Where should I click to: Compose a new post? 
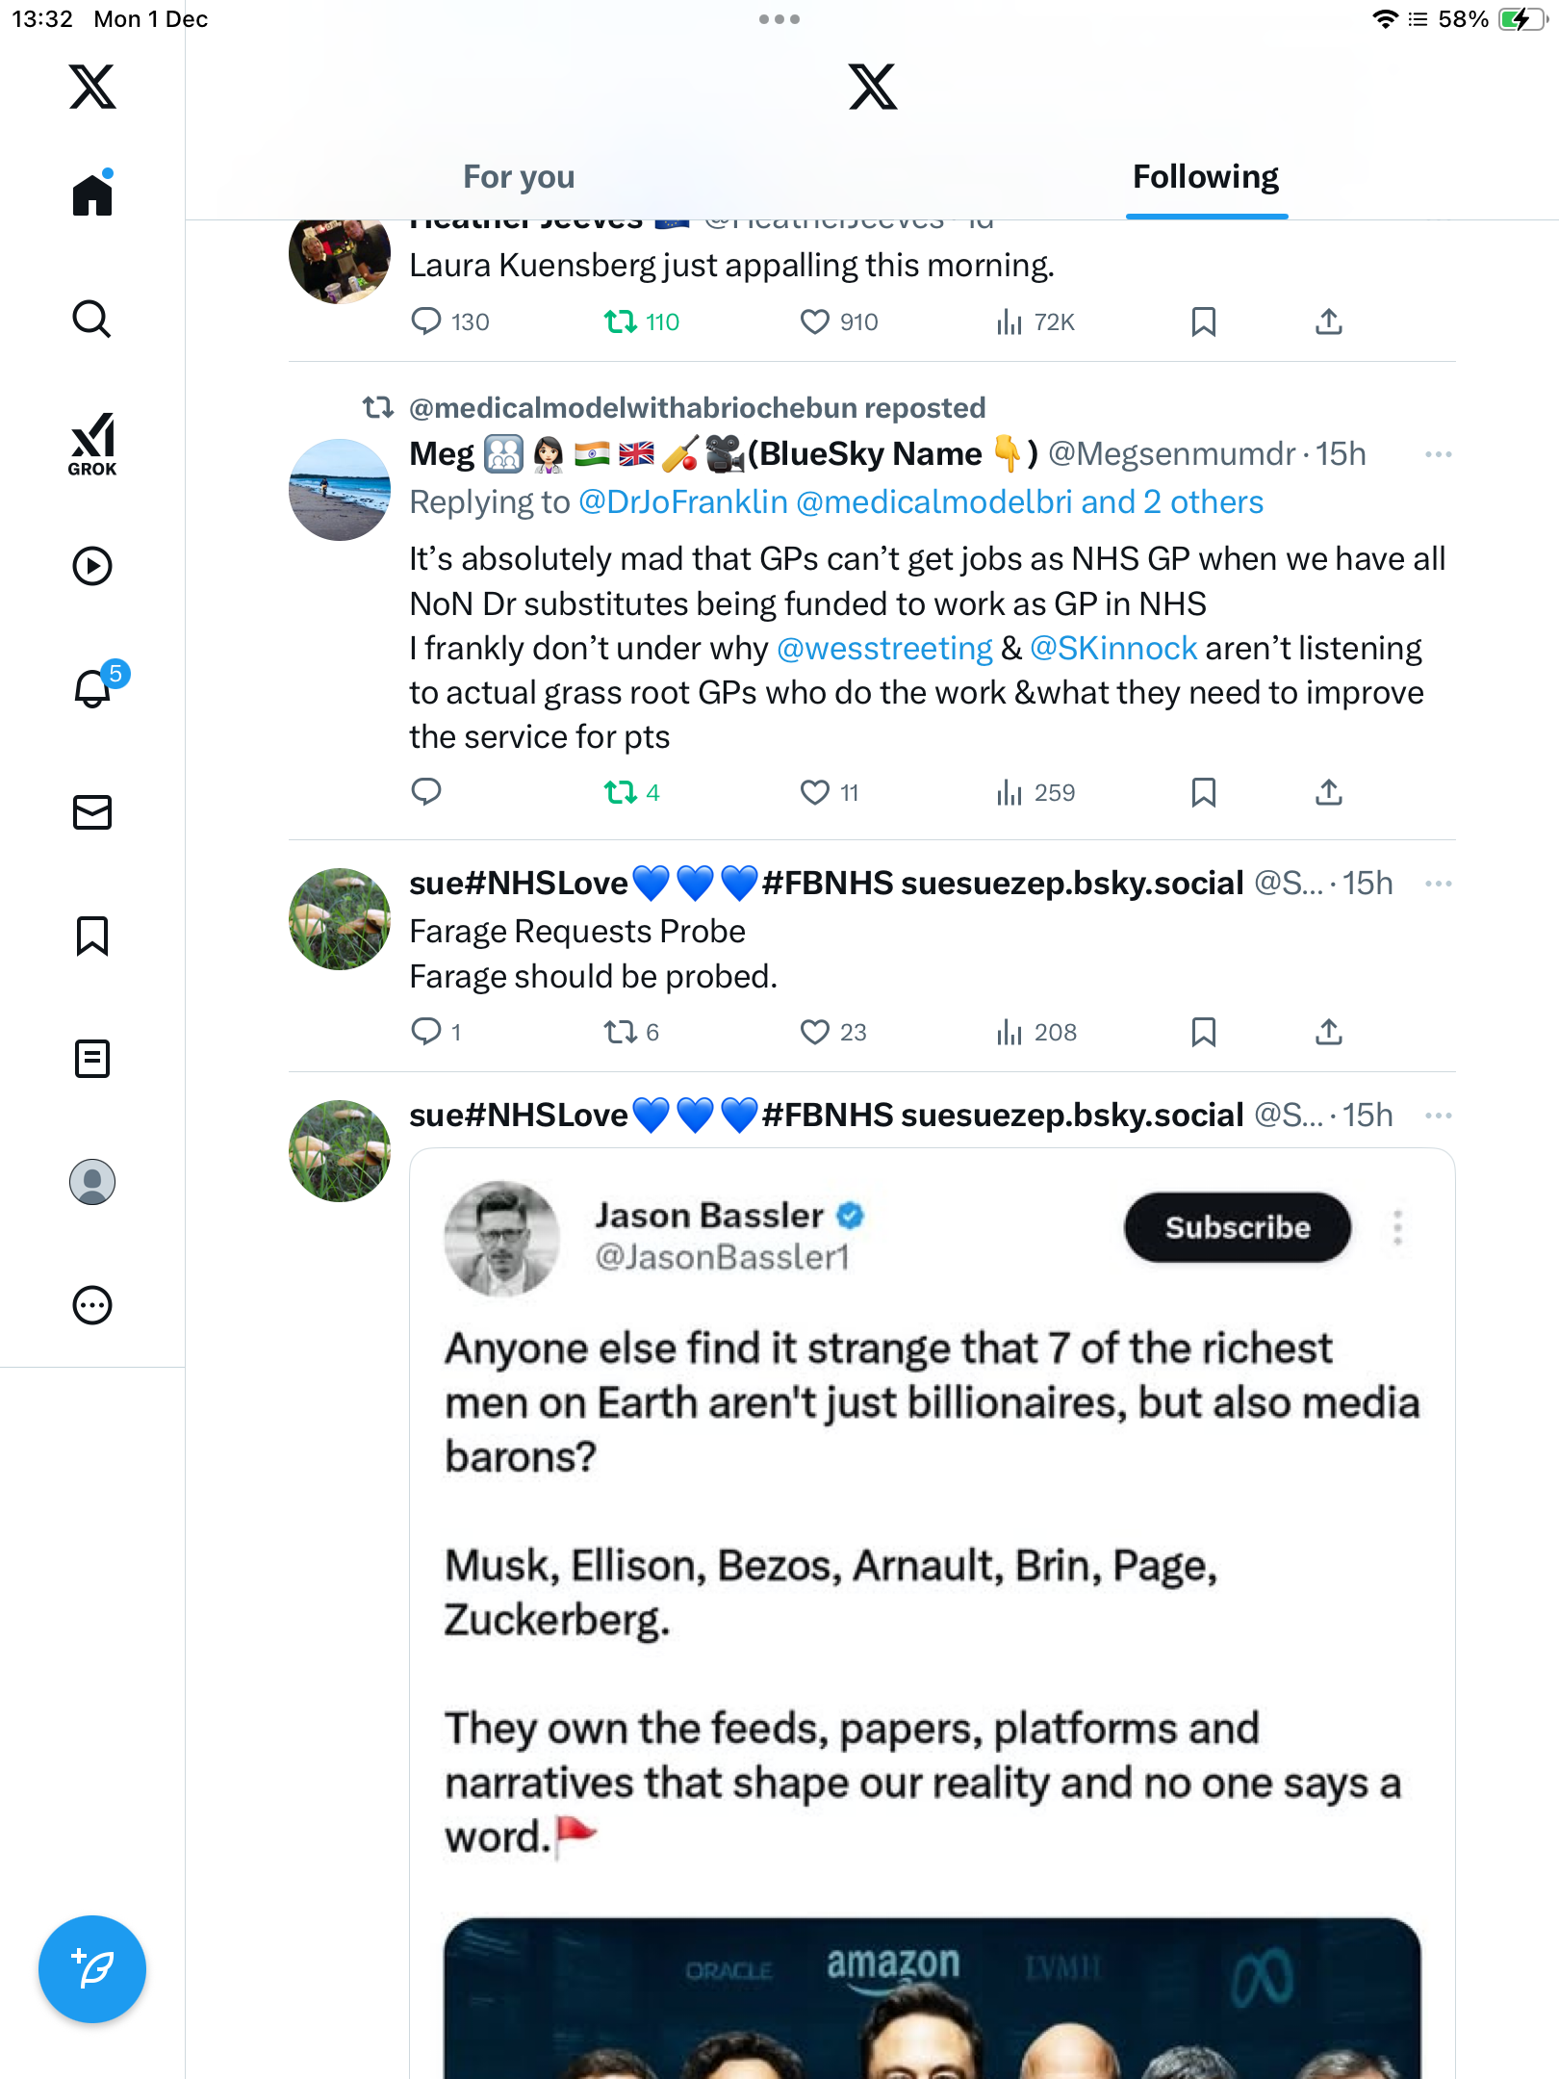(92, 1969)
